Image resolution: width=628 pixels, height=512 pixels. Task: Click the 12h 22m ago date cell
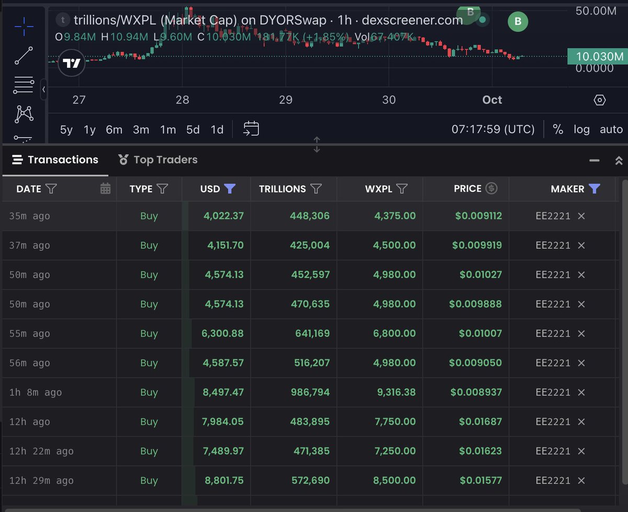tap(41, 451)
